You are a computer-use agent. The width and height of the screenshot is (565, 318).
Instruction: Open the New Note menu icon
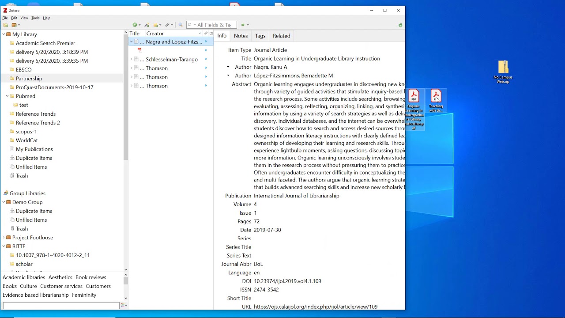(x=157, y=25)
